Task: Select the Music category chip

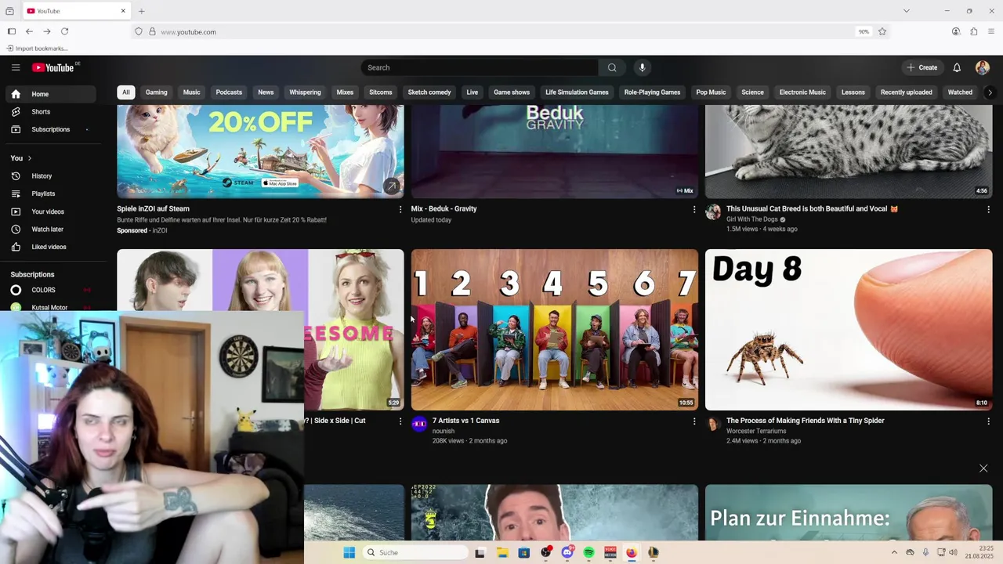Action: 192,92
